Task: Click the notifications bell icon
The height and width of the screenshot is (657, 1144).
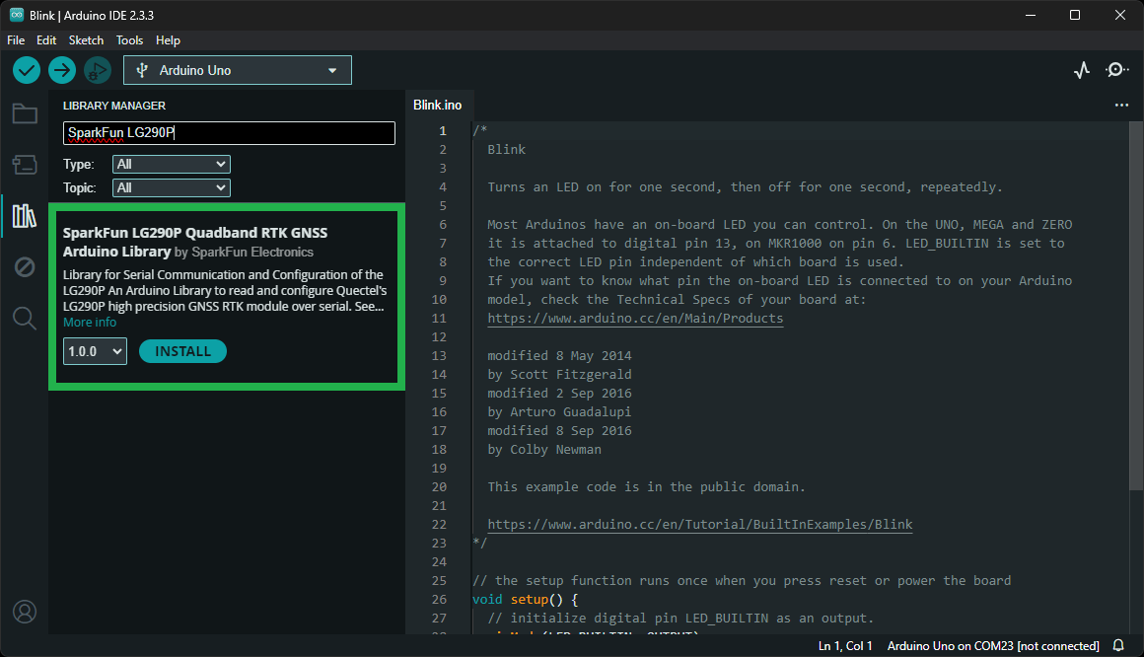Action: [x=1118, y=645]
